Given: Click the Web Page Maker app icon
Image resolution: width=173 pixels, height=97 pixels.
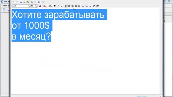Looking at the screenshot, I should tap(2, 2).
